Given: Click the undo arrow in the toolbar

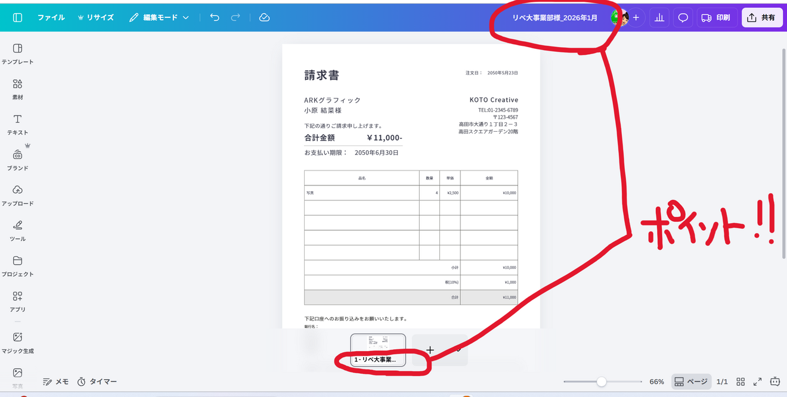Looking at the screenshot, I should click(215, 17).
